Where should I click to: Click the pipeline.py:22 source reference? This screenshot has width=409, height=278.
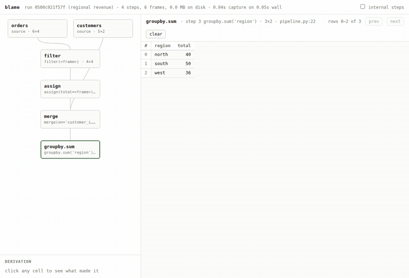pos(298,21)
